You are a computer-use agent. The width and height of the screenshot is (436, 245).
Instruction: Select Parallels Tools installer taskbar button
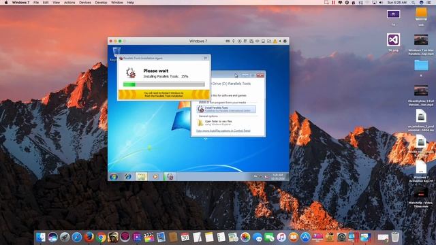pyautogui.click(x=170, y=177)
